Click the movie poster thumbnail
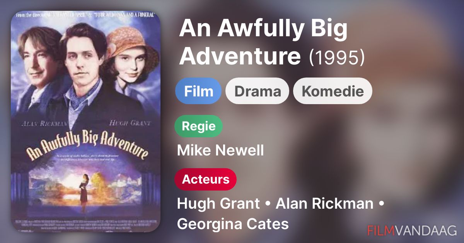This screenshot has width=464, height=243. pyautogui.click(x=85, y=121)
